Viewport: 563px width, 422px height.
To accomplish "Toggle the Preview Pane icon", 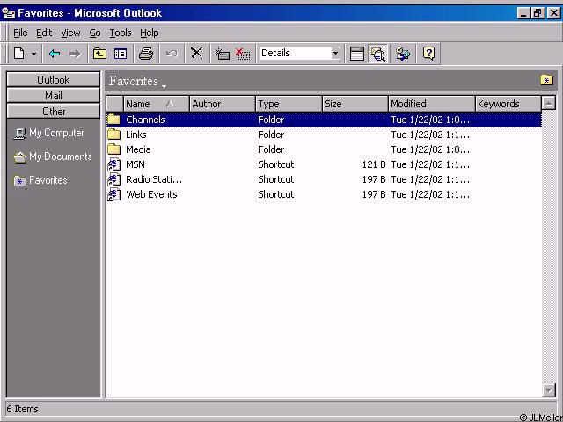I will pyautogui.click(x=357, y=54).
